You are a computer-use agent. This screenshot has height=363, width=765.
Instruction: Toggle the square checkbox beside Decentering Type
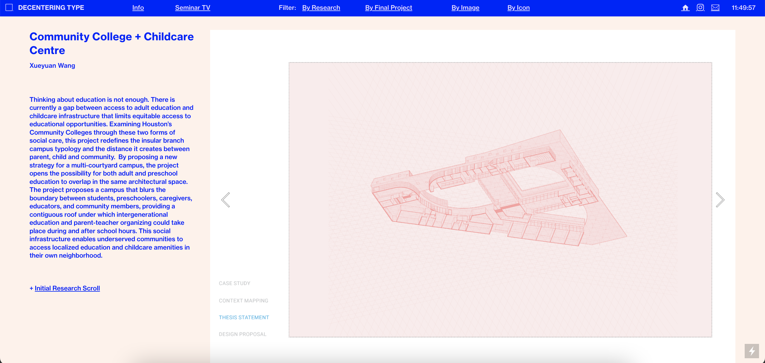(x=9, y=7)
